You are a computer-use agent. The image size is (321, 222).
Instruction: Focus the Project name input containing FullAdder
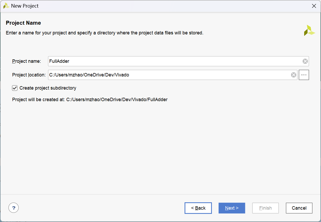pyautogui.click(x=174, y=61)
